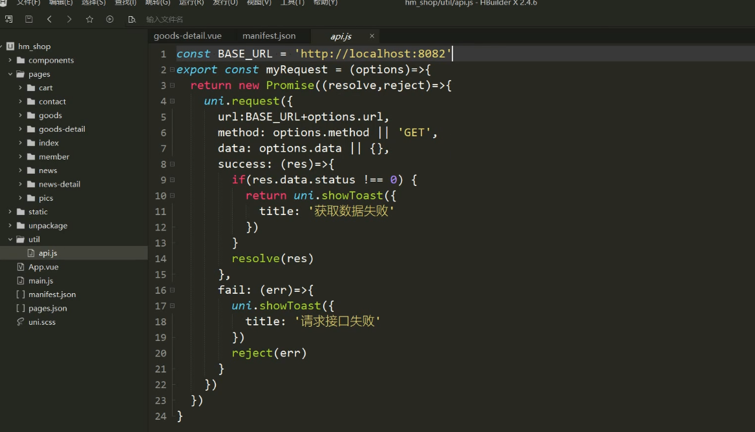Switch to manifest.json tab
755x432 pixels.
tap(269, 36)
